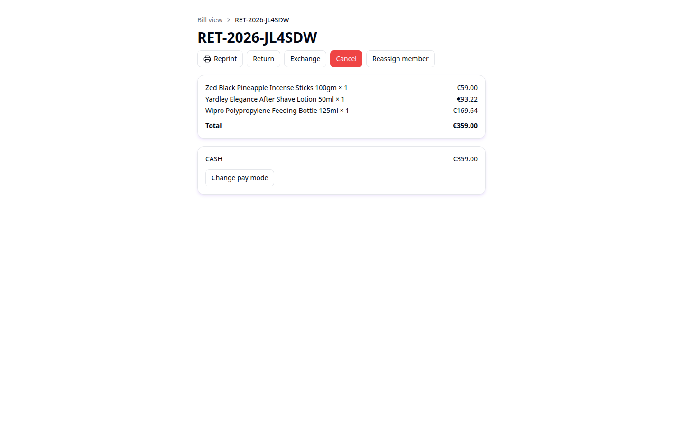Select RET-2026-JL4SDW breadcrumb text
This screenshot has height=427, width=683.
[x=262, y=20]
